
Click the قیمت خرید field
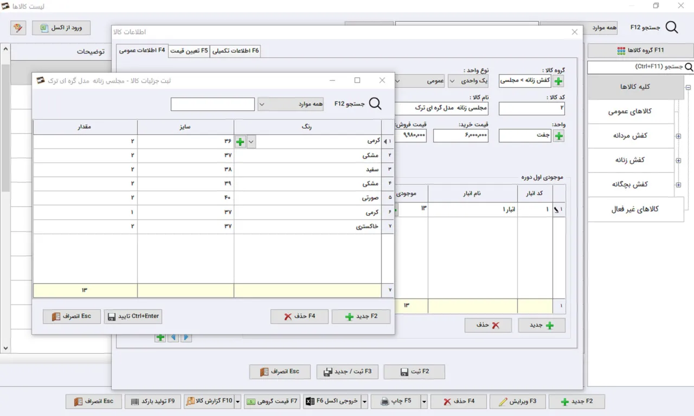point(461,135)
